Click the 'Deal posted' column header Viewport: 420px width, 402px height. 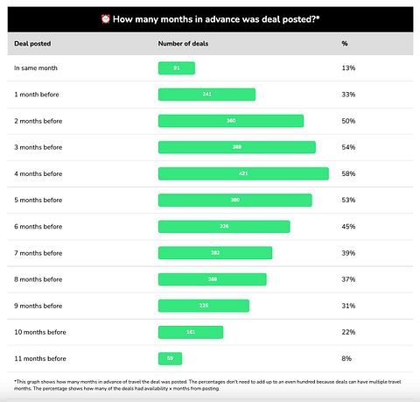point(32,44)
